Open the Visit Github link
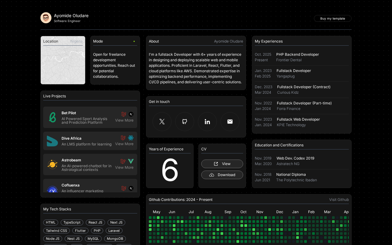 (x=339, y=200)
